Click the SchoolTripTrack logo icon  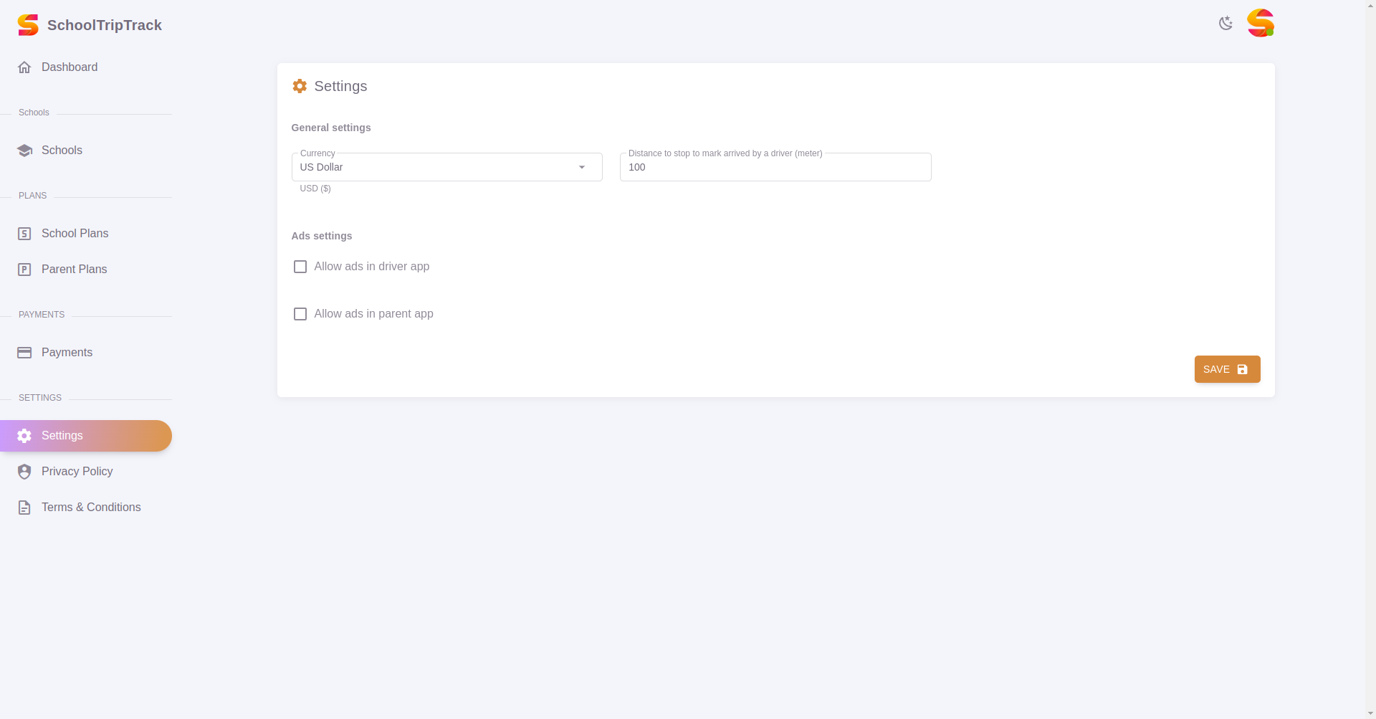(x=28, y=25)
